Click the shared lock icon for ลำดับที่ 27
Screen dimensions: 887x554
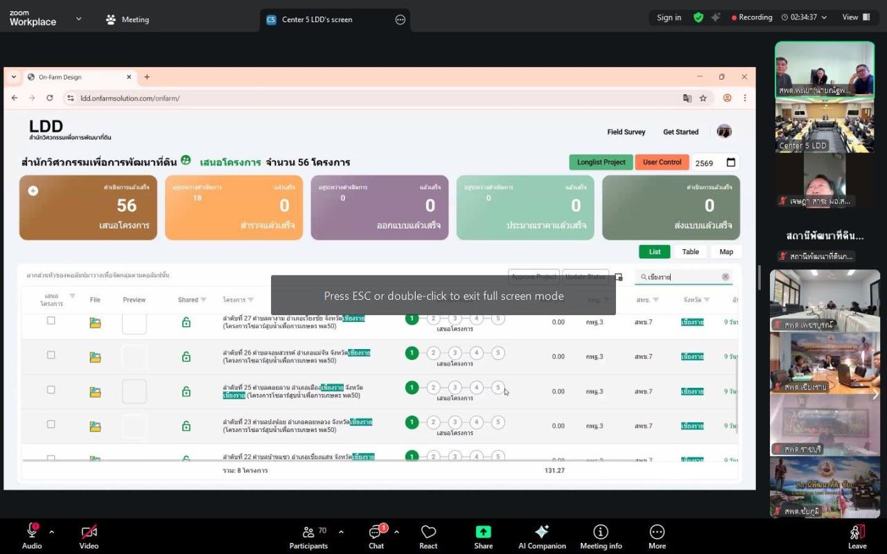tap(186, 322)
